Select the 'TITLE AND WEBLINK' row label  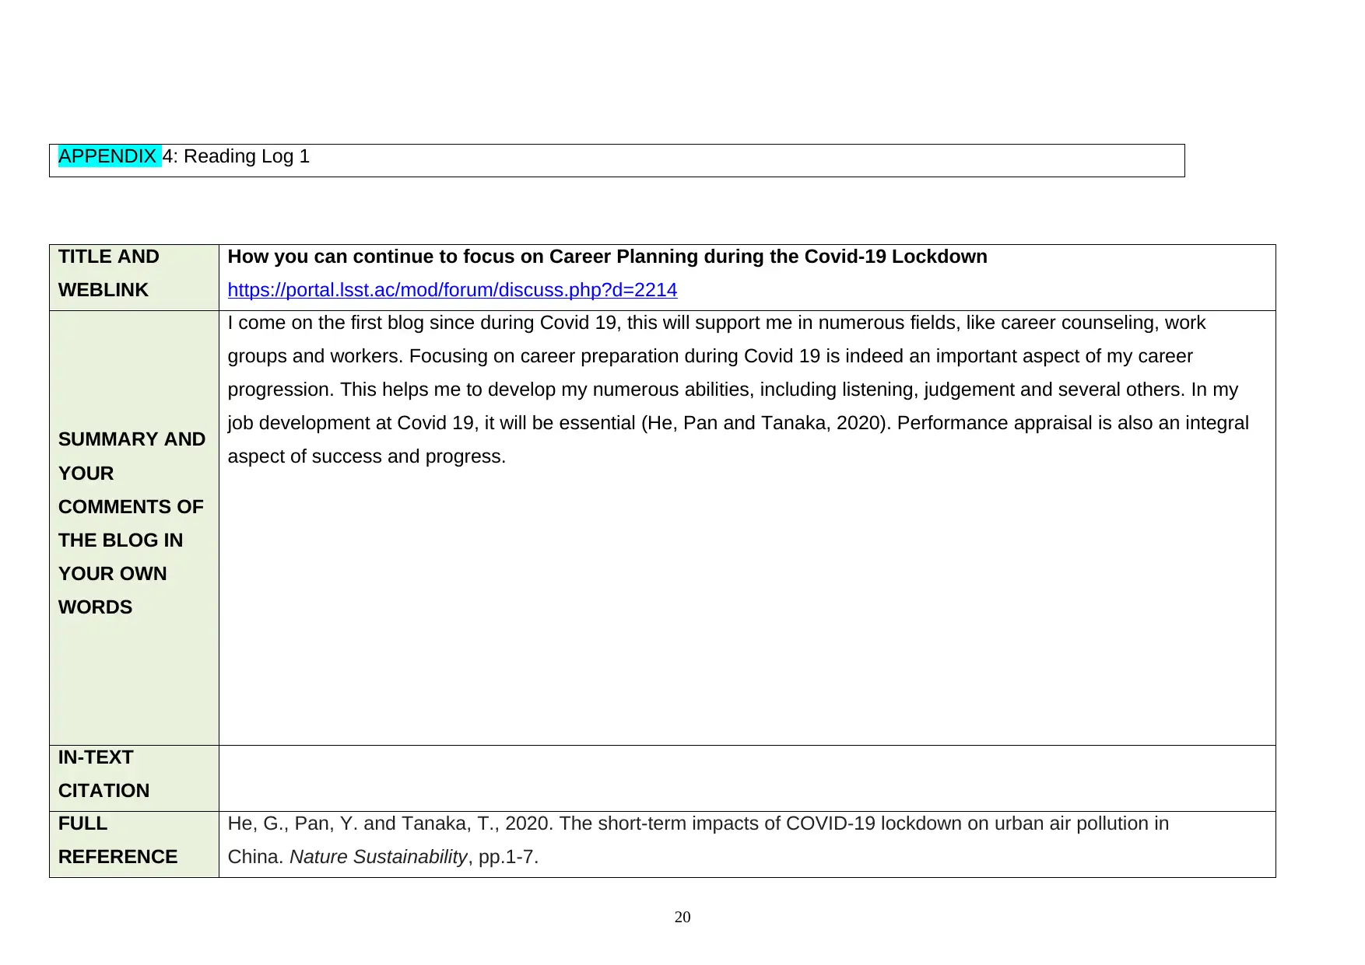[x=109, y=273]
